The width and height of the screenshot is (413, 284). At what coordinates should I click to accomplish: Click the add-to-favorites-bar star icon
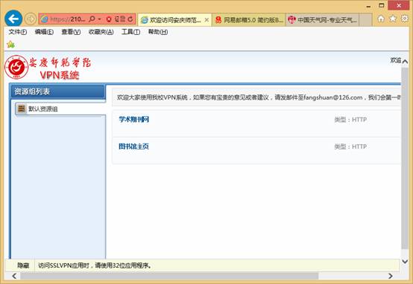(10, 45)
